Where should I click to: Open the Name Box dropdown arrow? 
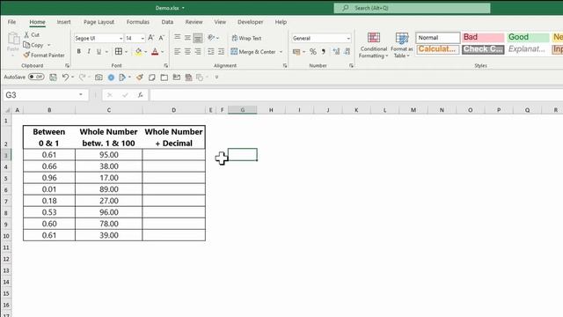point(81,95)
